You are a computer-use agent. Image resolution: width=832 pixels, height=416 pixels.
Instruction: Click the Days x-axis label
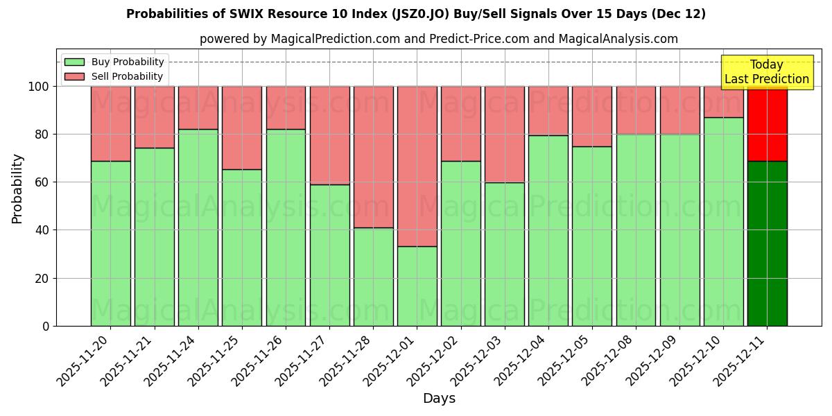click(x=439, y=399)
